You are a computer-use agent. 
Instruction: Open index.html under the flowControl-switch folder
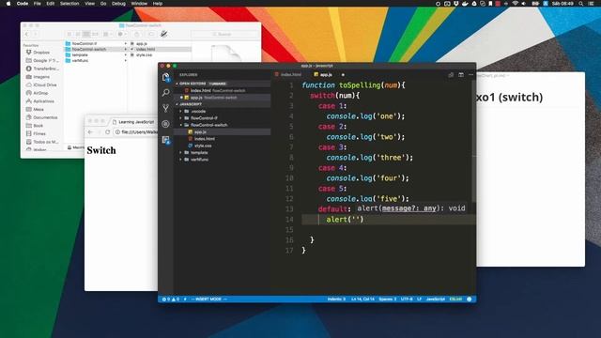click(205, 139)
